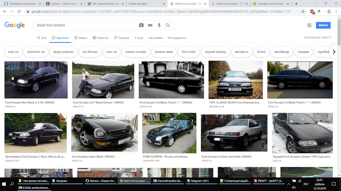Open Инструменты search tools
Viewport: 341px width, 191px height.
[177, 38]
